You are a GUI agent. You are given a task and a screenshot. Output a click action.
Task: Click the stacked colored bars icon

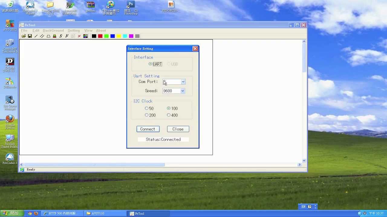tap(54, 36)
